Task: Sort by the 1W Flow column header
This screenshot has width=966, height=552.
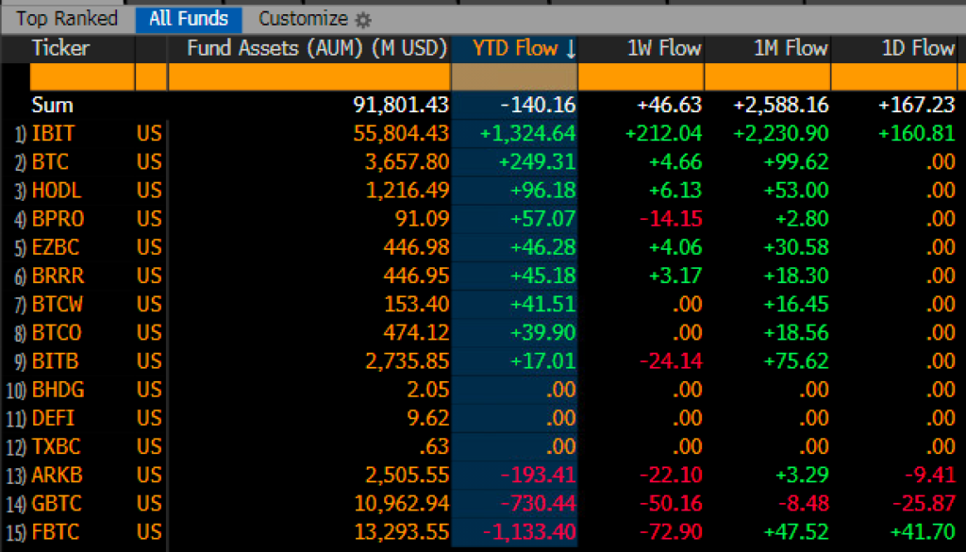Action: [x=663, y=48]
